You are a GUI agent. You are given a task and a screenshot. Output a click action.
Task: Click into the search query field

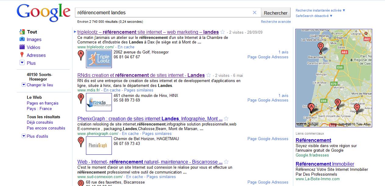(x=163, y=13)
